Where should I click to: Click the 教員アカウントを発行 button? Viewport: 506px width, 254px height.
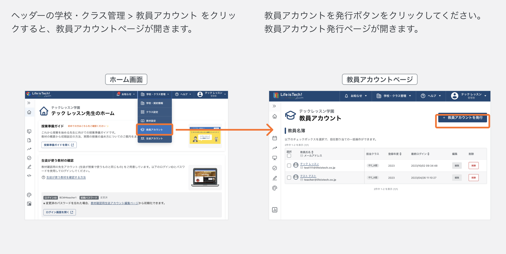pyautogui.click(x=462, y=118)
